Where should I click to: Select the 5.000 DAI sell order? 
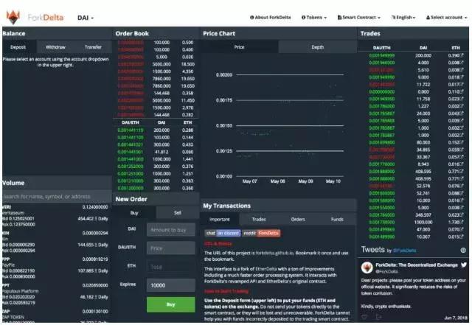[x=156, y=57]
